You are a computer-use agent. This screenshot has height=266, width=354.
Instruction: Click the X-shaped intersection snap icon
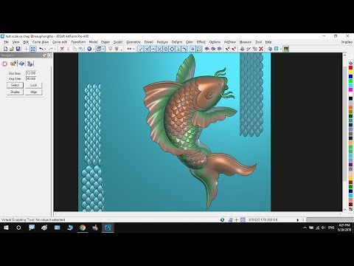click(x=159, y=49)
